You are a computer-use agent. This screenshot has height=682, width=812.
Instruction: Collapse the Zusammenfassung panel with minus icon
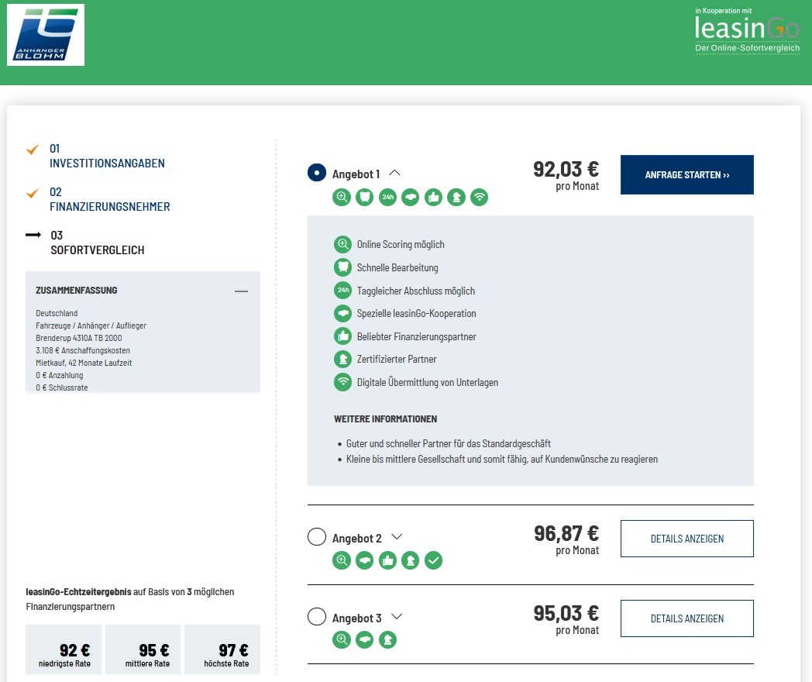(241, 291)
